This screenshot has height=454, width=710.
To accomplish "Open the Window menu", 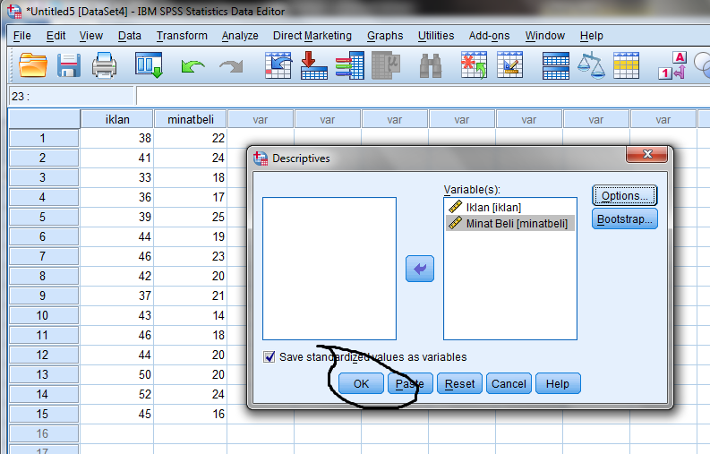I will coord(544,35).
